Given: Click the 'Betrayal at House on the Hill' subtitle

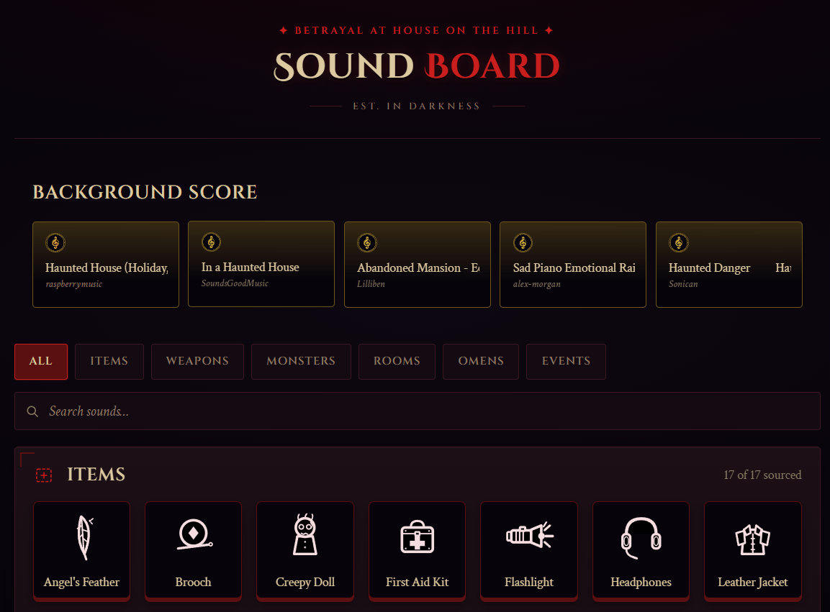Looking at the screenshot, I should pyautogui.click(x=417, y=30).
